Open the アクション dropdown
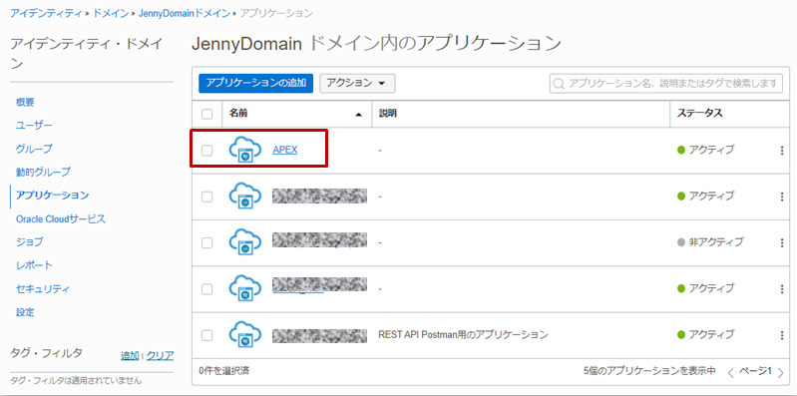The height and width of the screenshot is (396, 797). (x=357, y=84)
